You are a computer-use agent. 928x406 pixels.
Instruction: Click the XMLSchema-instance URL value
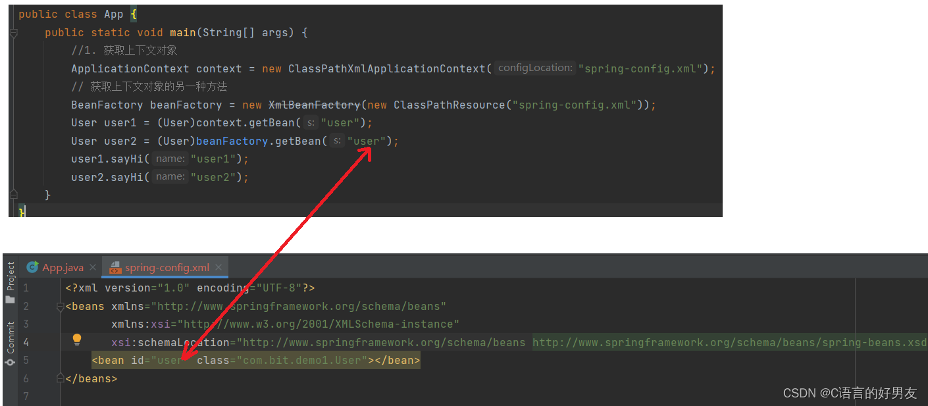[x=319, y=324]
